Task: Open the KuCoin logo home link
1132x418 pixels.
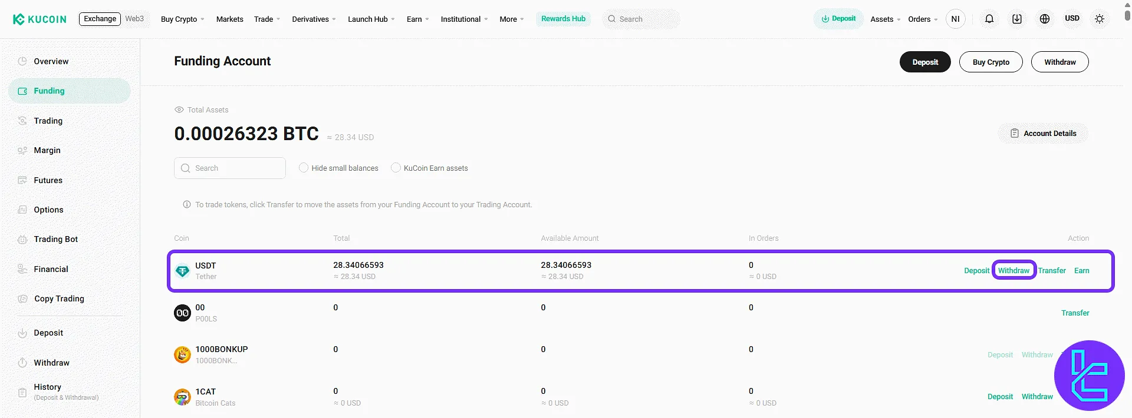Action: point(40,19)
